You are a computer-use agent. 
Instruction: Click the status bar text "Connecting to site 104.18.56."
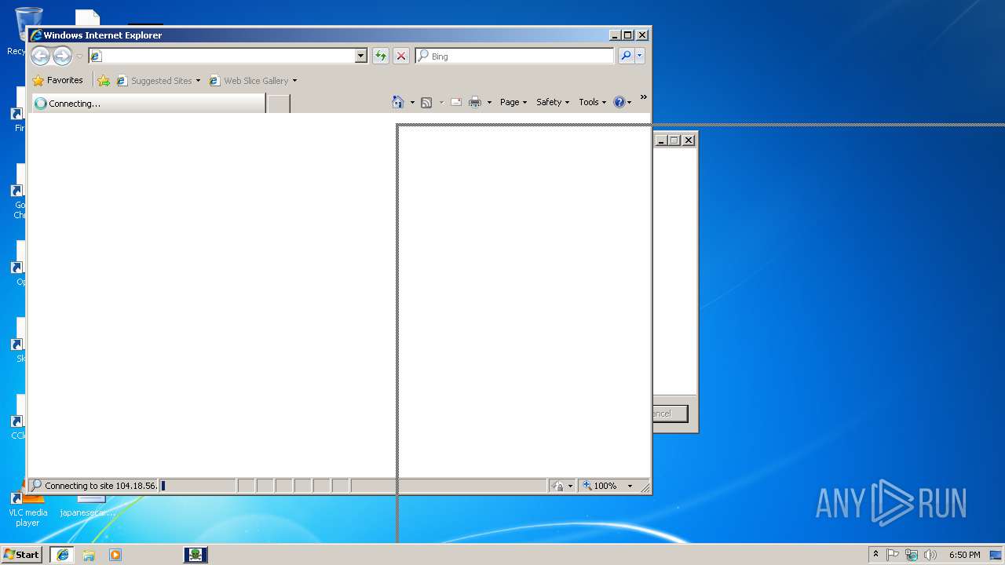100,486
